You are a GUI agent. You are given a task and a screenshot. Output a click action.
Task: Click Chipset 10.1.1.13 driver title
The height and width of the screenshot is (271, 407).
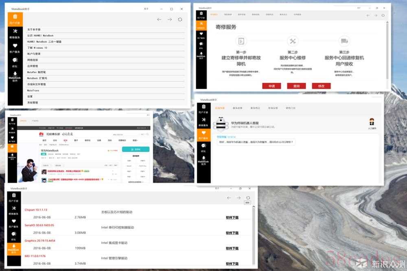click(36, 210)
